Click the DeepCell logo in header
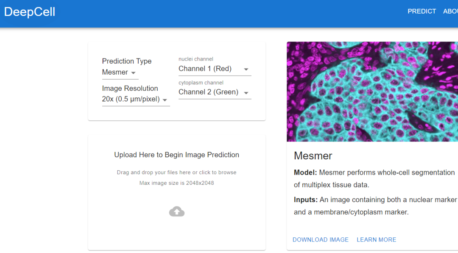 pyautogui.click(x=30, y=12)
